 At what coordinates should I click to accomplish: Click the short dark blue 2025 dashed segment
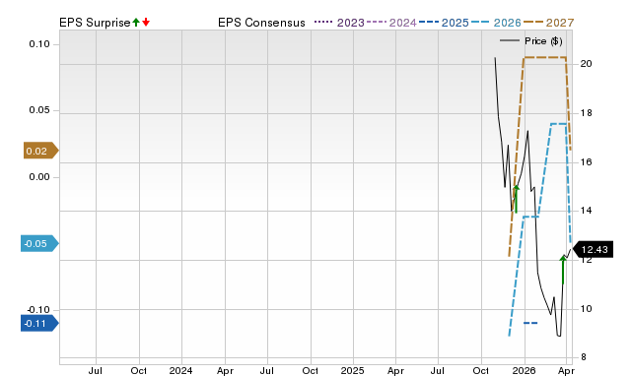coord(530,323)
